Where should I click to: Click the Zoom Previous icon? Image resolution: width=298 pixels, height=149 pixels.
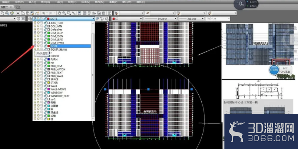click(74, 13)
